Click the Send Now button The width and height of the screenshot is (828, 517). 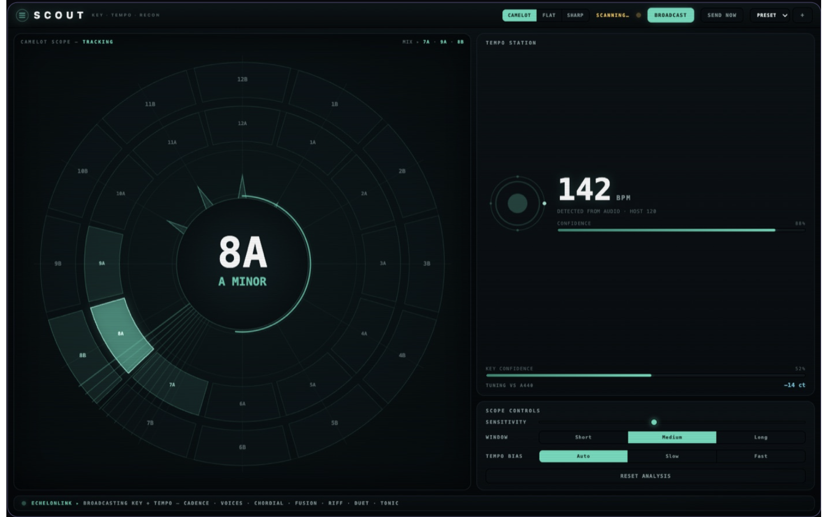click(722, 15)
